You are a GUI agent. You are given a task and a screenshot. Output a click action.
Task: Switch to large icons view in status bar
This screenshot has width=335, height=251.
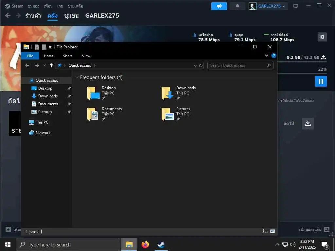[273, 231]
